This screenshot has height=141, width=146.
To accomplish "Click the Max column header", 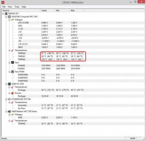I will pos(77,11).
